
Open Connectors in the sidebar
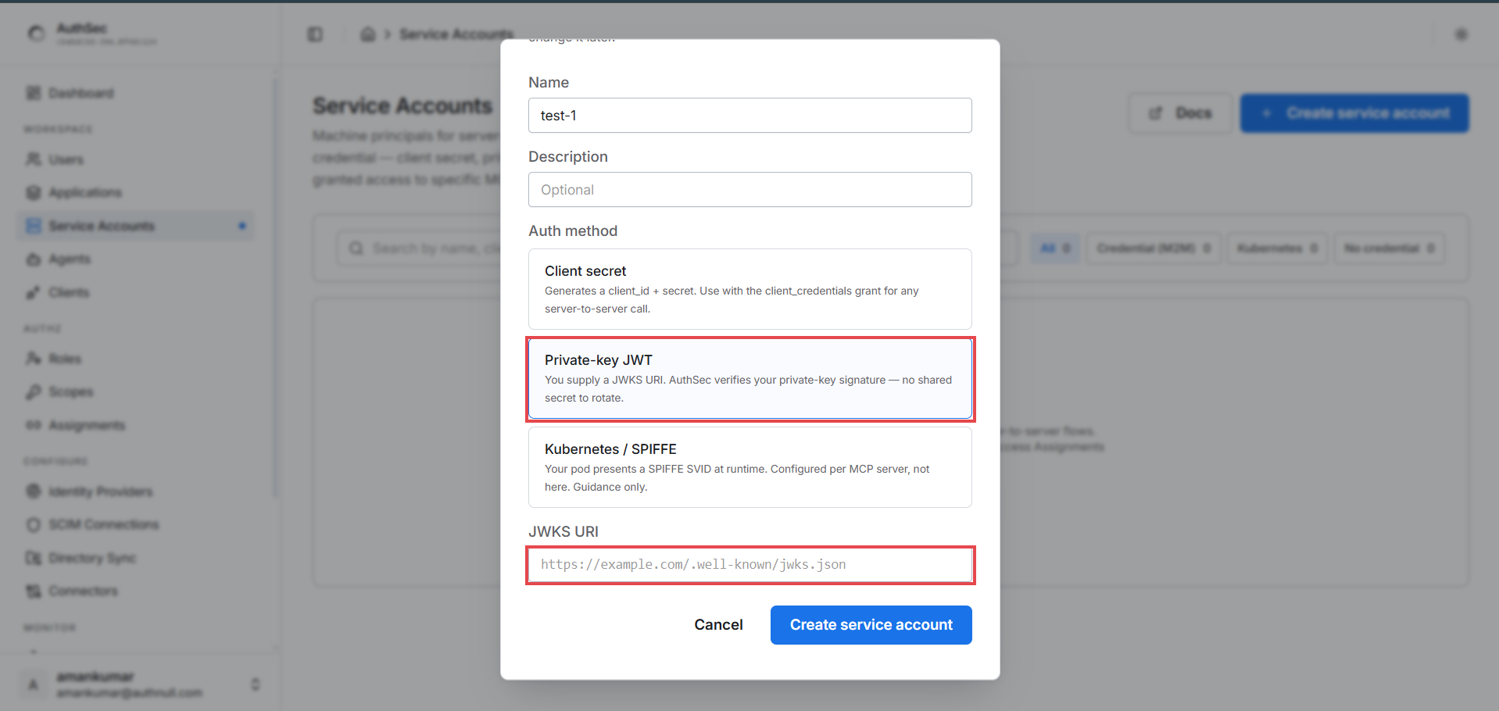pos(135,591)
